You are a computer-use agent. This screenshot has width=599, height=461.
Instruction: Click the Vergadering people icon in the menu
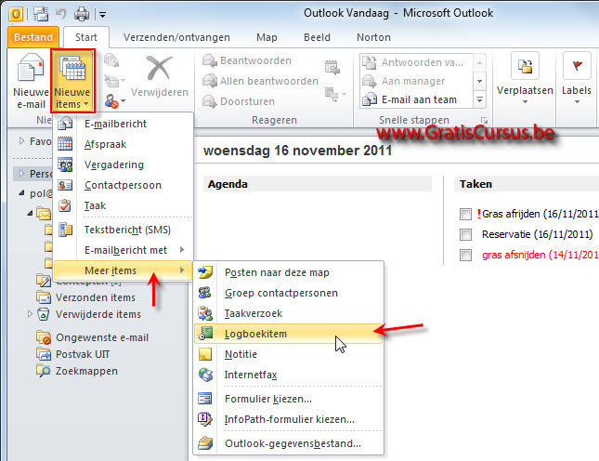pyautogui.click(x=65, y=165)
